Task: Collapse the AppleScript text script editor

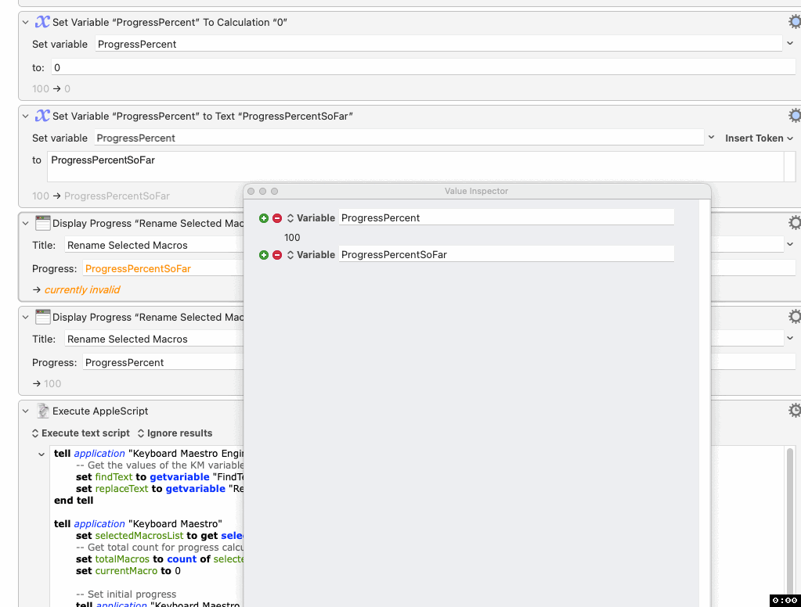Action: (x=41, y=454)
